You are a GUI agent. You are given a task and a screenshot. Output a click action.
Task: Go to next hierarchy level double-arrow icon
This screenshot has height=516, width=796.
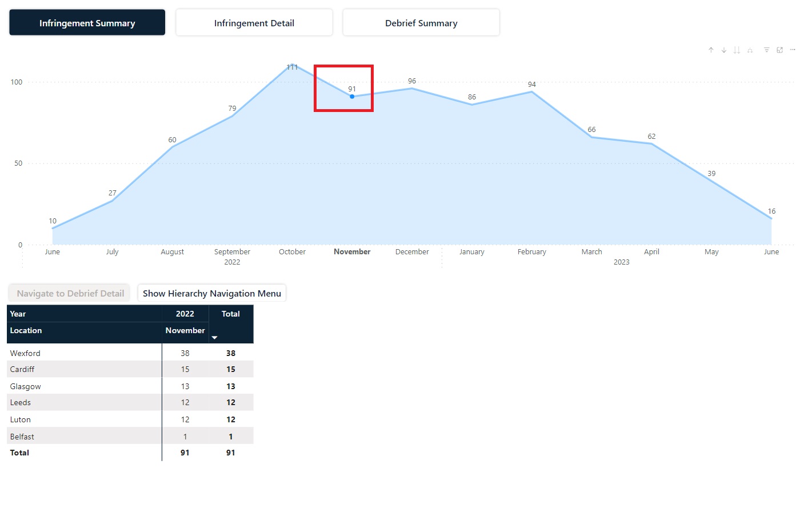tap(737, 50)
